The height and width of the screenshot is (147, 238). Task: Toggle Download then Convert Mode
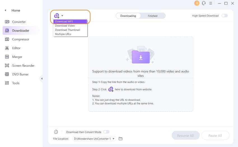pyautogui.click(x=106, y=132)
